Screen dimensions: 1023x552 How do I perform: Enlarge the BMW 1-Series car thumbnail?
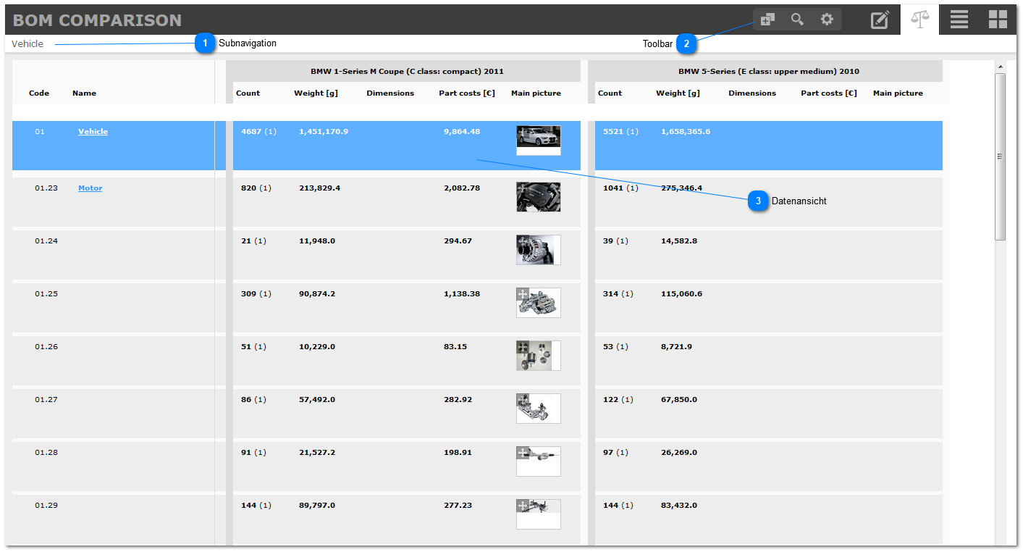[x=538, y=140]
